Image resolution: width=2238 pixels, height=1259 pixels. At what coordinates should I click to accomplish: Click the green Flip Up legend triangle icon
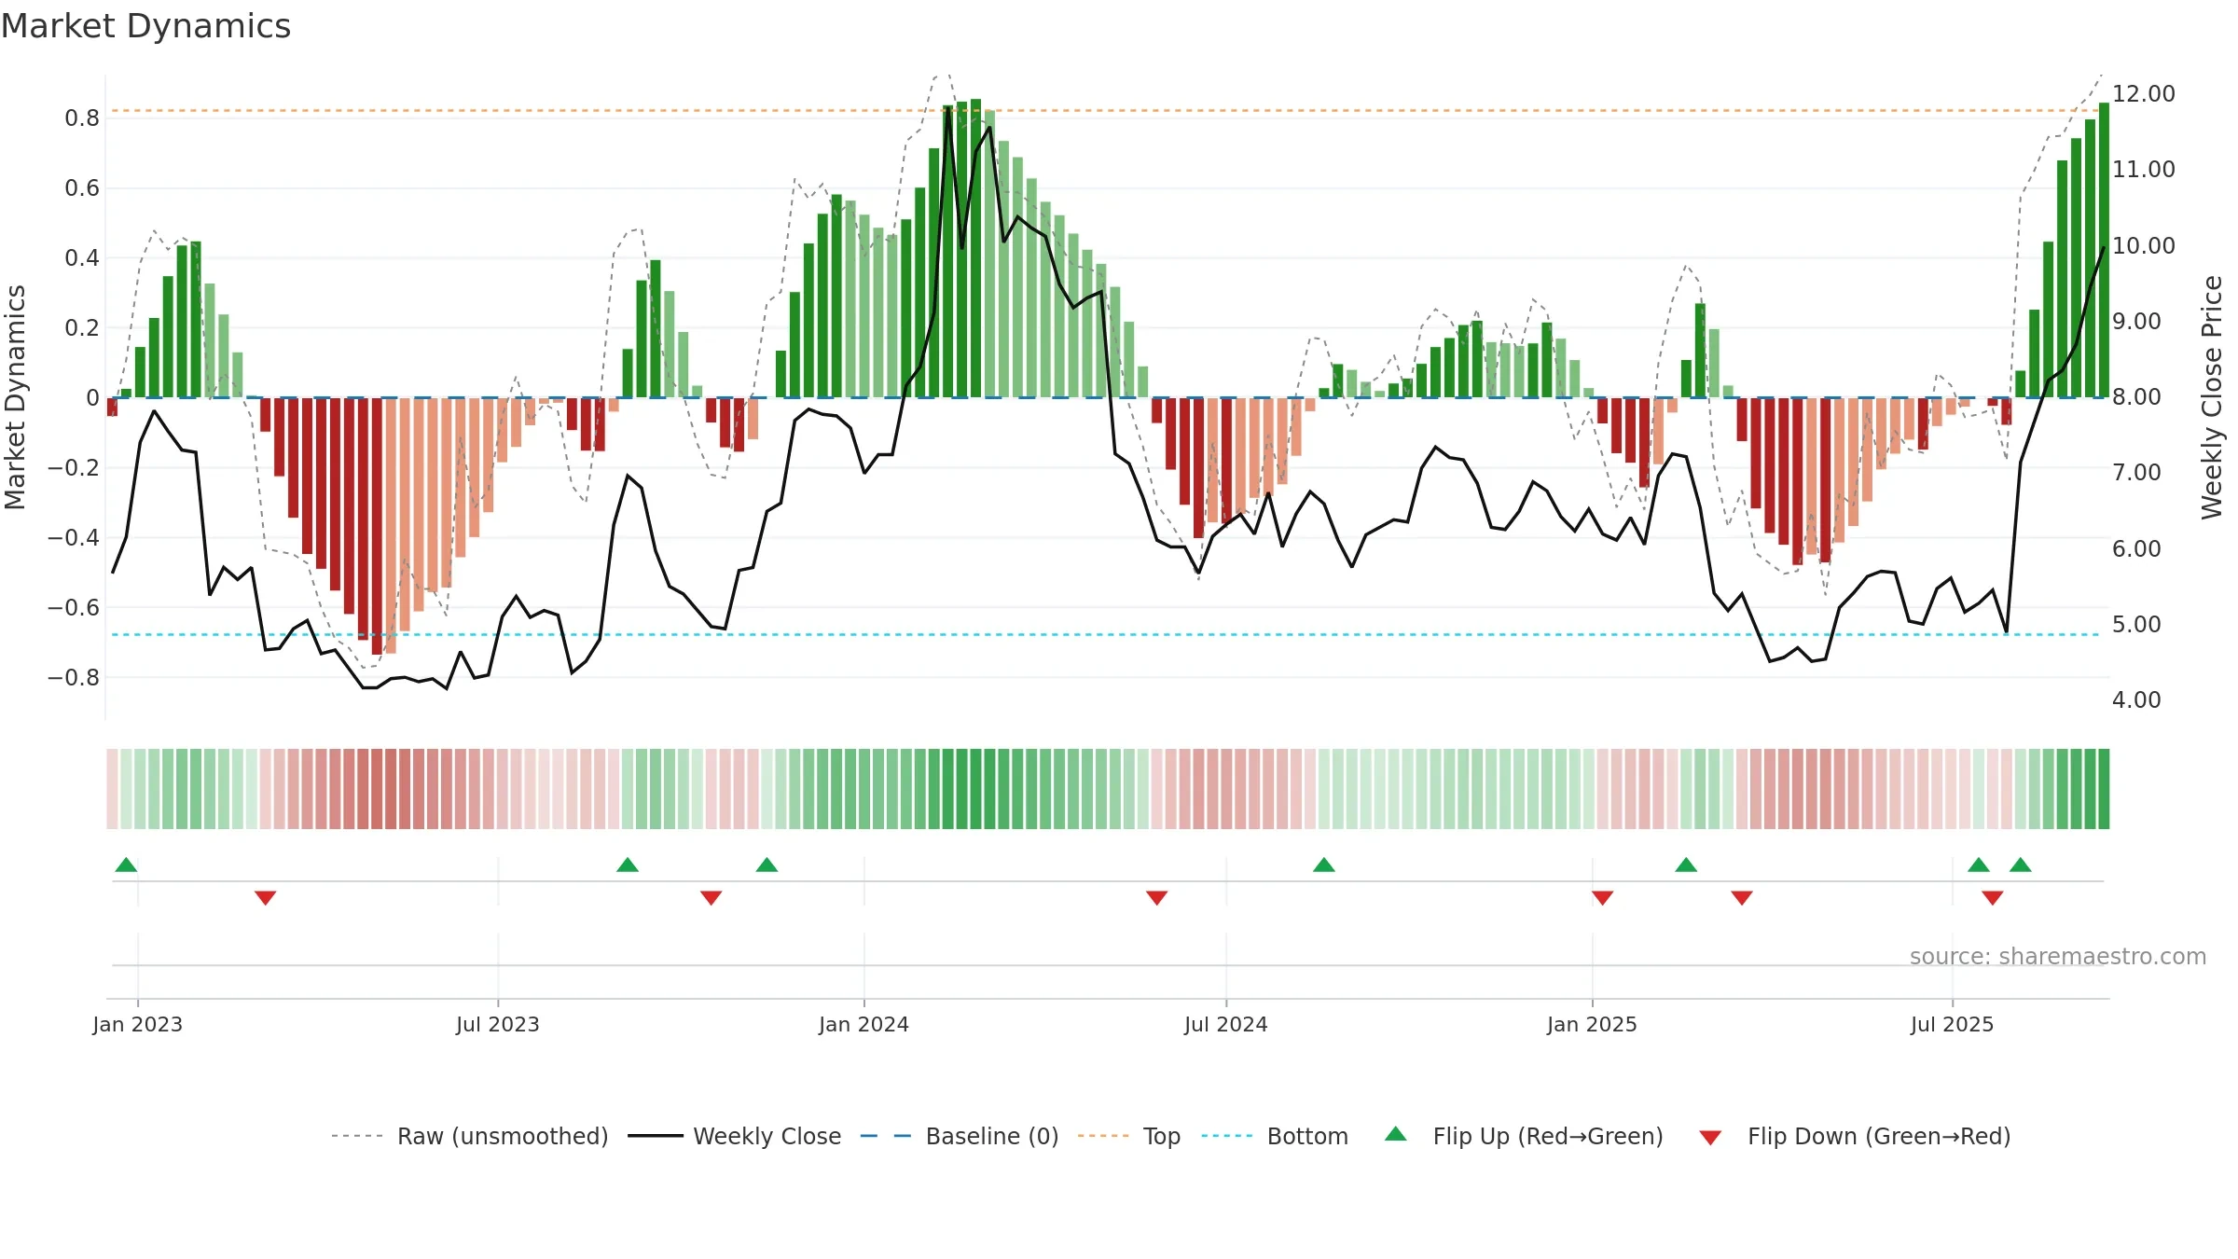coord(1396,1134)
